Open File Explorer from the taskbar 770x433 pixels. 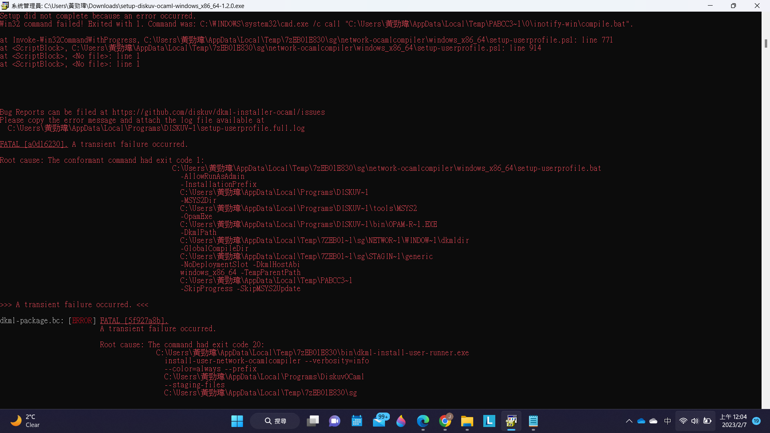pyautogui.click(x=467, y=421)
